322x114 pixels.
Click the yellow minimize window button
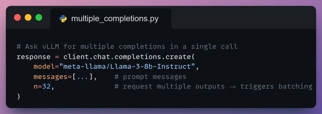pos(28,17)
